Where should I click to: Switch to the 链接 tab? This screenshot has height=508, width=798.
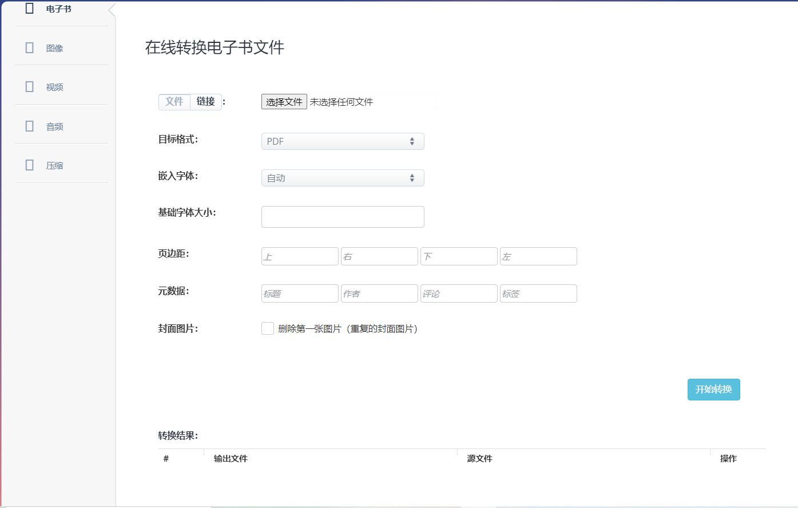206,102
